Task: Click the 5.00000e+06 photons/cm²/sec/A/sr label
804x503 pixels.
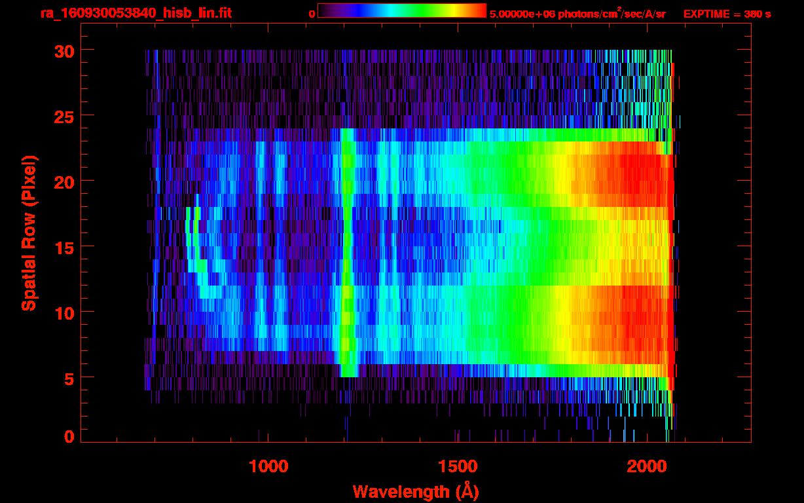Action: pos(577,13)
